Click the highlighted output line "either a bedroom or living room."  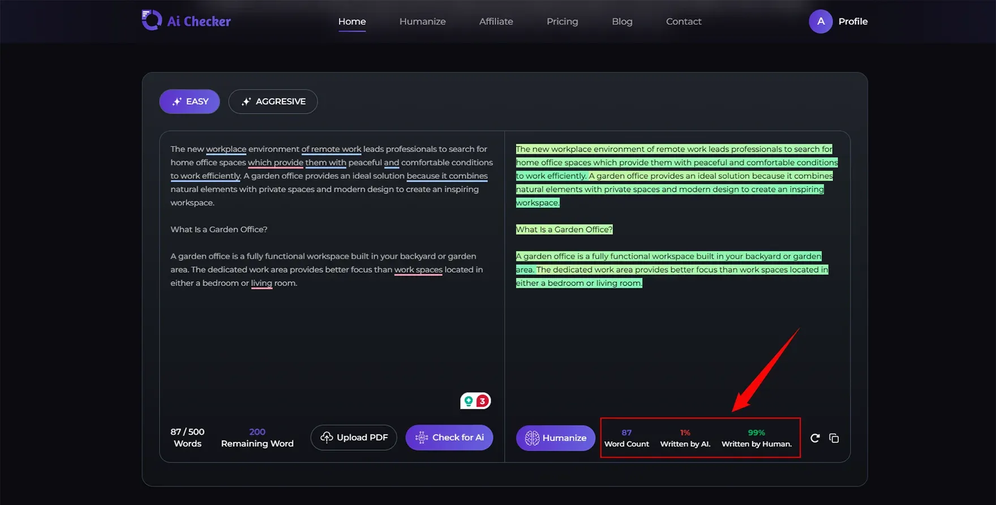[579, 283]
